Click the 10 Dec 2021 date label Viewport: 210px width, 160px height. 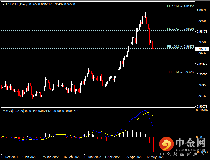(9, 157)
